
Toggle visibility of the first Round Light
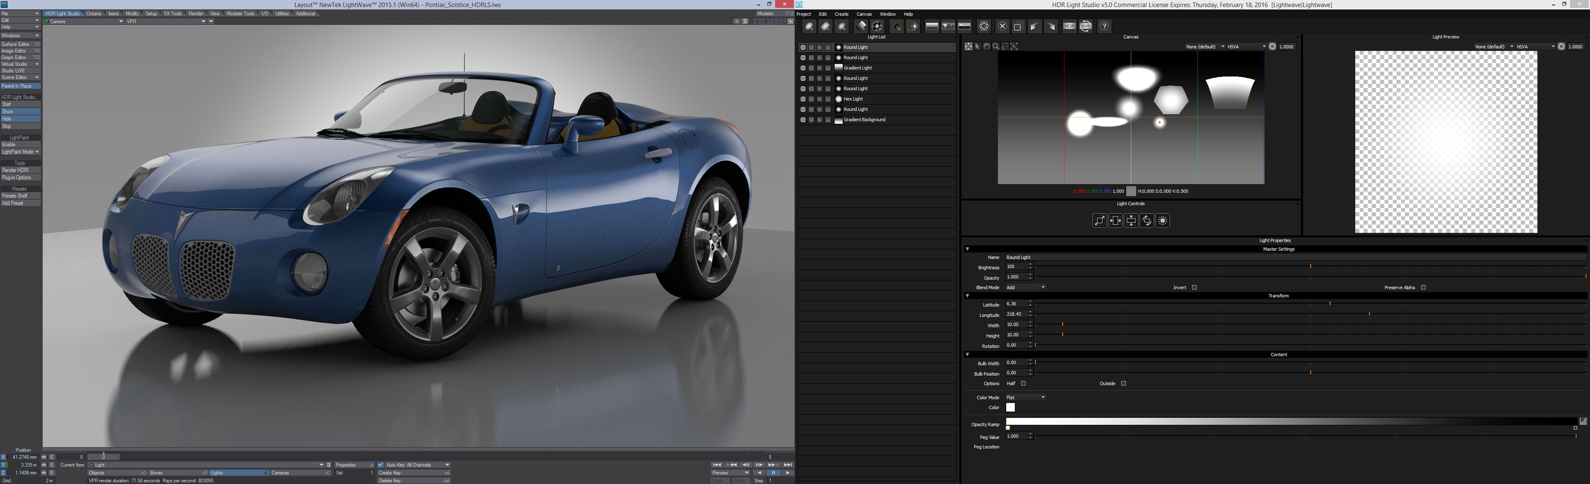pyautogui.click(x=803, y=48)
